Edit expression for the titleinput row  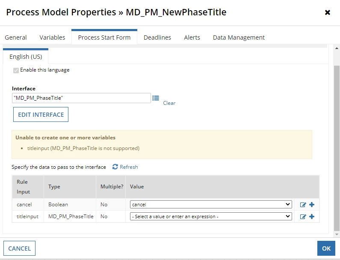click(303, 217)
